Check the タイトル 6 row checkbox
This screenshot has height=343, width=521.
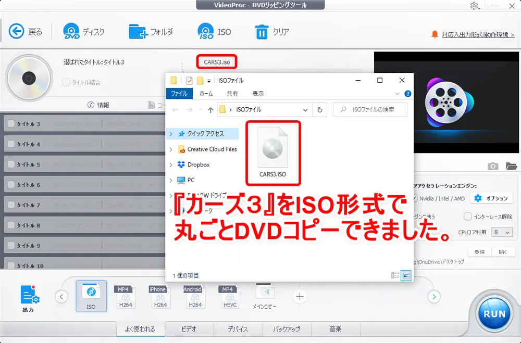tap(11, 185)
